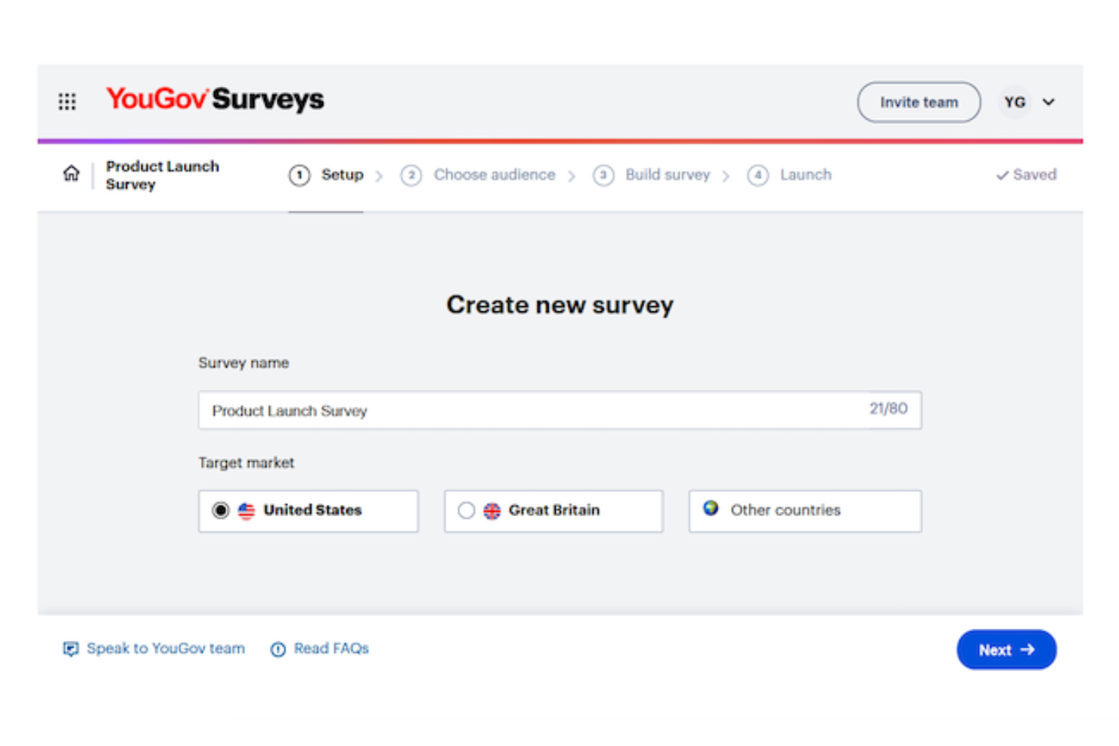Choose the Other countries option
This screenshot has width=1119, height=746.
805,511
